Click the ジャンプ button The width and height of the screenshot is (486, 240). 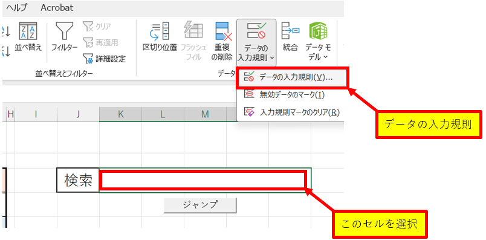(200, 205)
